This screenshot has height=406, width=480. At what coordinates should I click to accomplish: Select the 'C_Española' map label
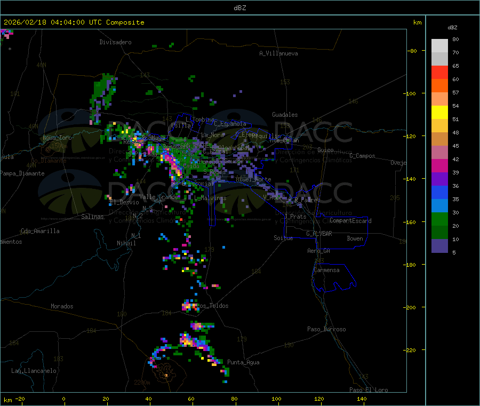230,124
